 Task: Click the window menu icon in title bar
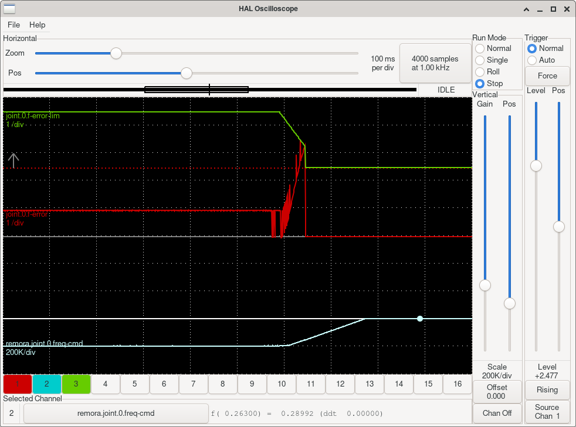pyautogui.click(x=9, y=8)
